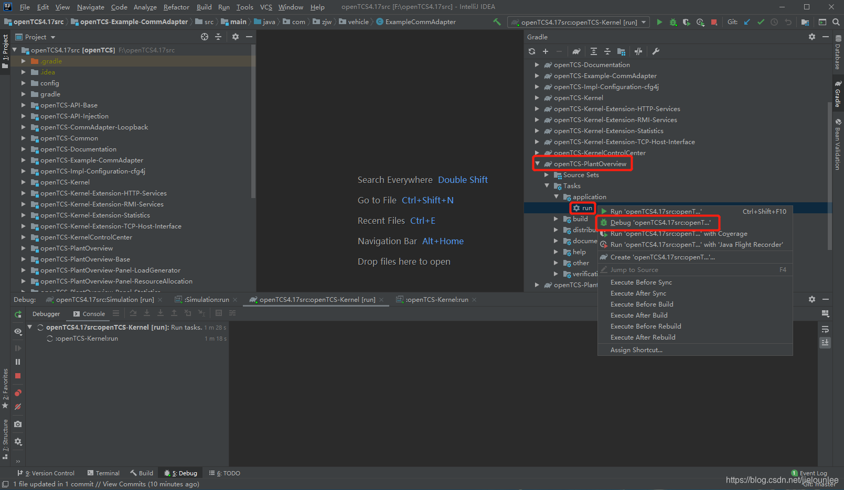Screen dimensions: 844x490
Task: Click the Stop button in main toolbar
Action: (x=714, y=22)
